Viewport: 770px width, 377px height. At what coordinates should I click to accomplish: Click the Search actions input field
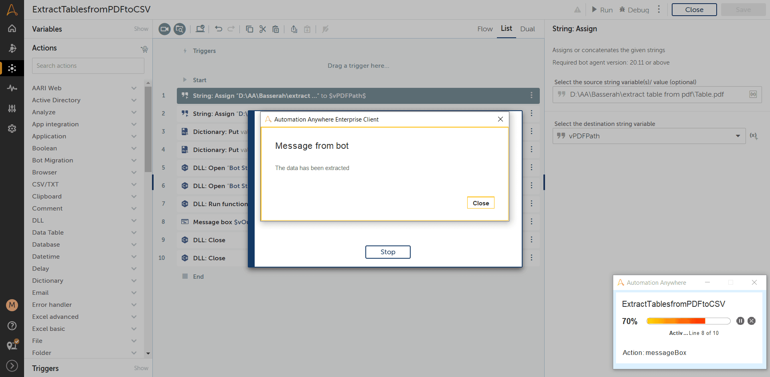tap(88, 66)
